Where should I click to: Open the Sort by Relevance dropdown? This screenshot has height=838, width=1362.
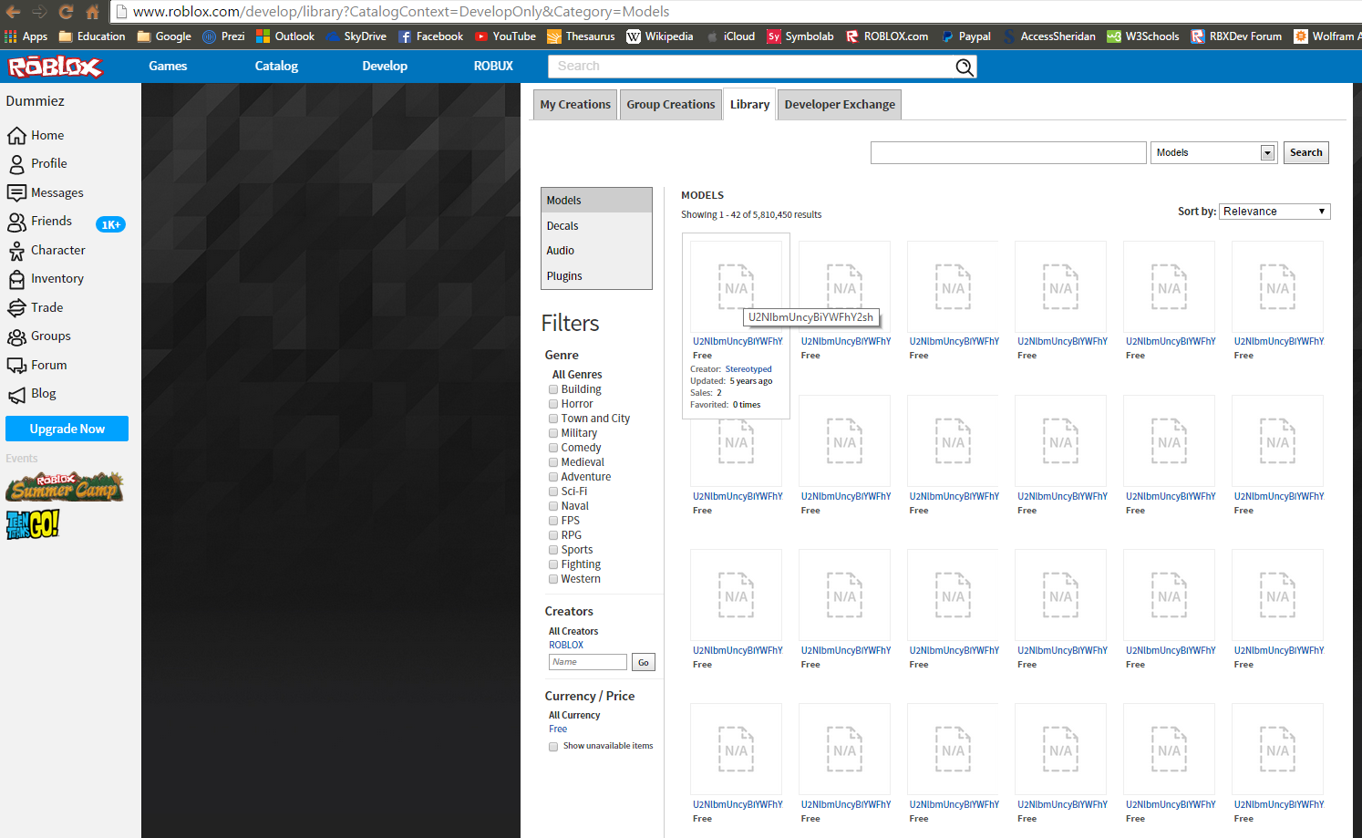pyautogui.click(x=1274, y=212)
